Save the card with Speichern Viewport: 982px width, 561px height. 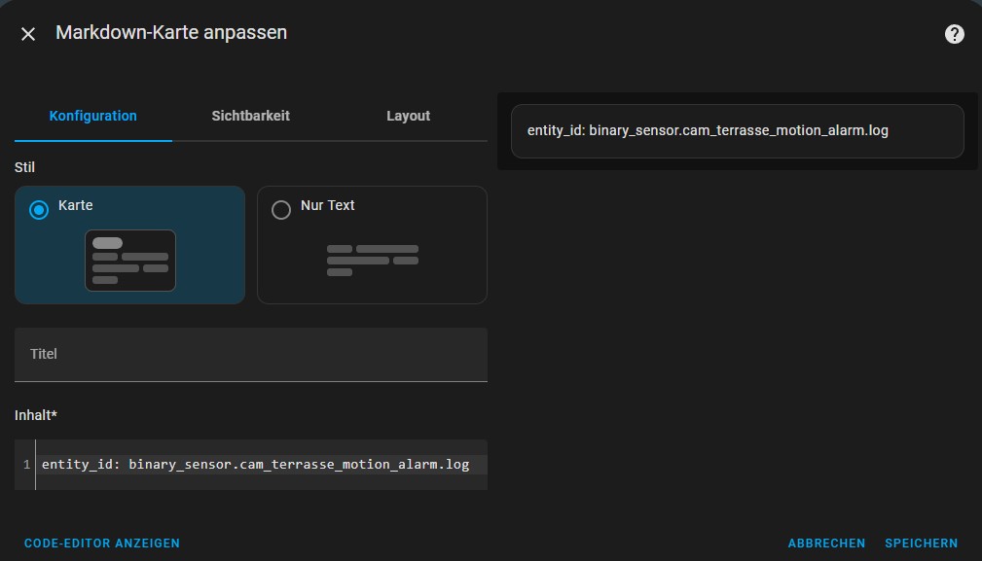click(921, 543)
